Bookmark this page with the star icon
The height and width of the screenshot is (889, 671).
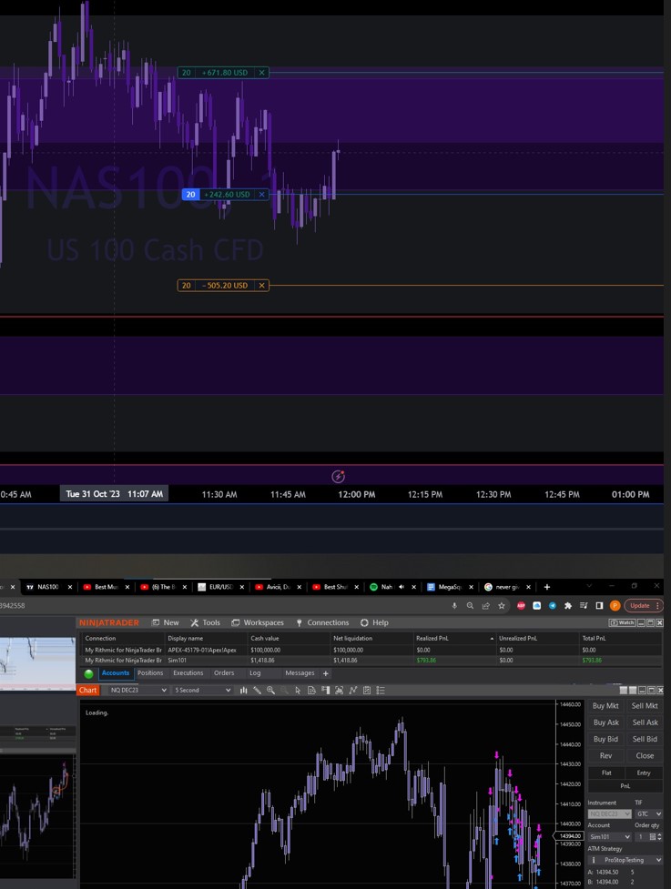pos(502,605)
